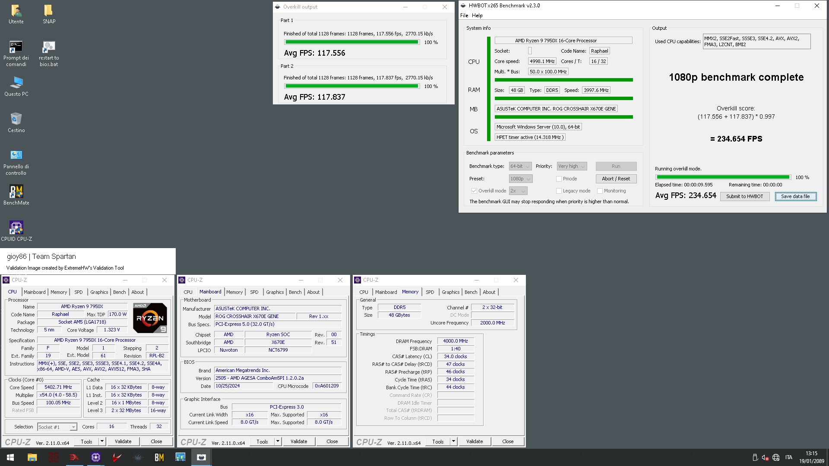Select CPU tab in CPU-Z Memory window

pos(364,292)
